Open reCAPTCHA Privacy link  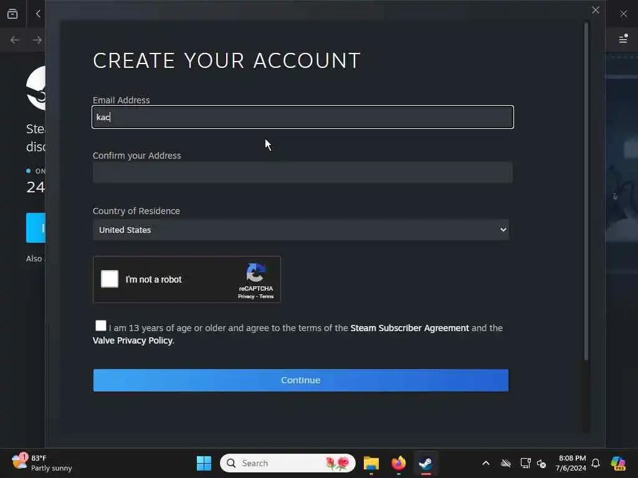click(x=246, y=296)
